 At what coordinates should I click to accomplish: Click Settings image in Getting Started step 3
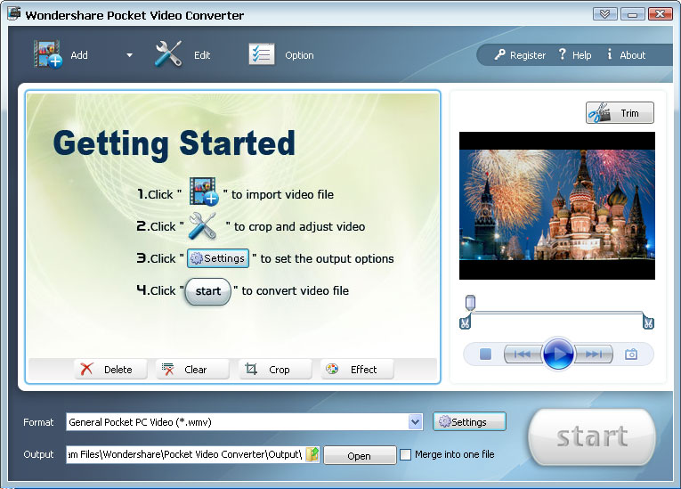point(218,258)
